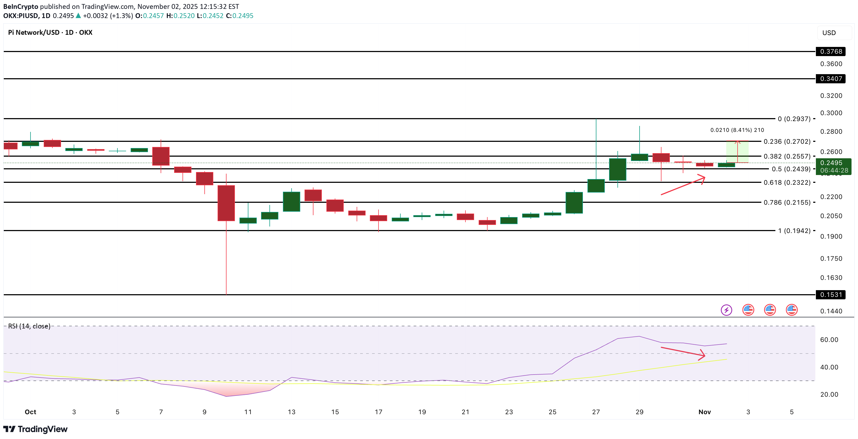This screenshot has height=439, width=858.
Task: Open the USD currency selector
Action: 830,33
